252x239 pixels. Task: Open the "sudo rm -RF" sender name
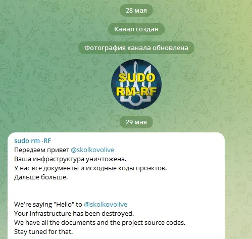32,140
